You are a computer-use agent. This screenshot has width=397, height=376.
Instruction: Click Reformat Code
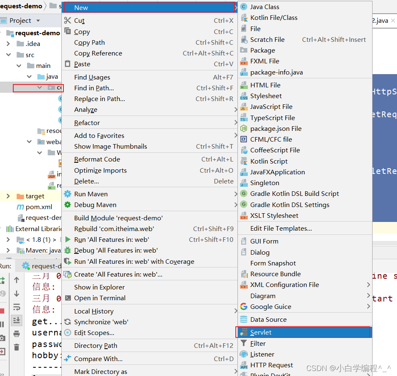(x=149, y=159)
